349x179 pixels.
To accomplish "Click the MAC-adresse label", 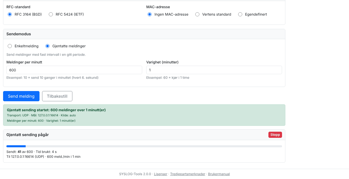I will click(158, 7).
